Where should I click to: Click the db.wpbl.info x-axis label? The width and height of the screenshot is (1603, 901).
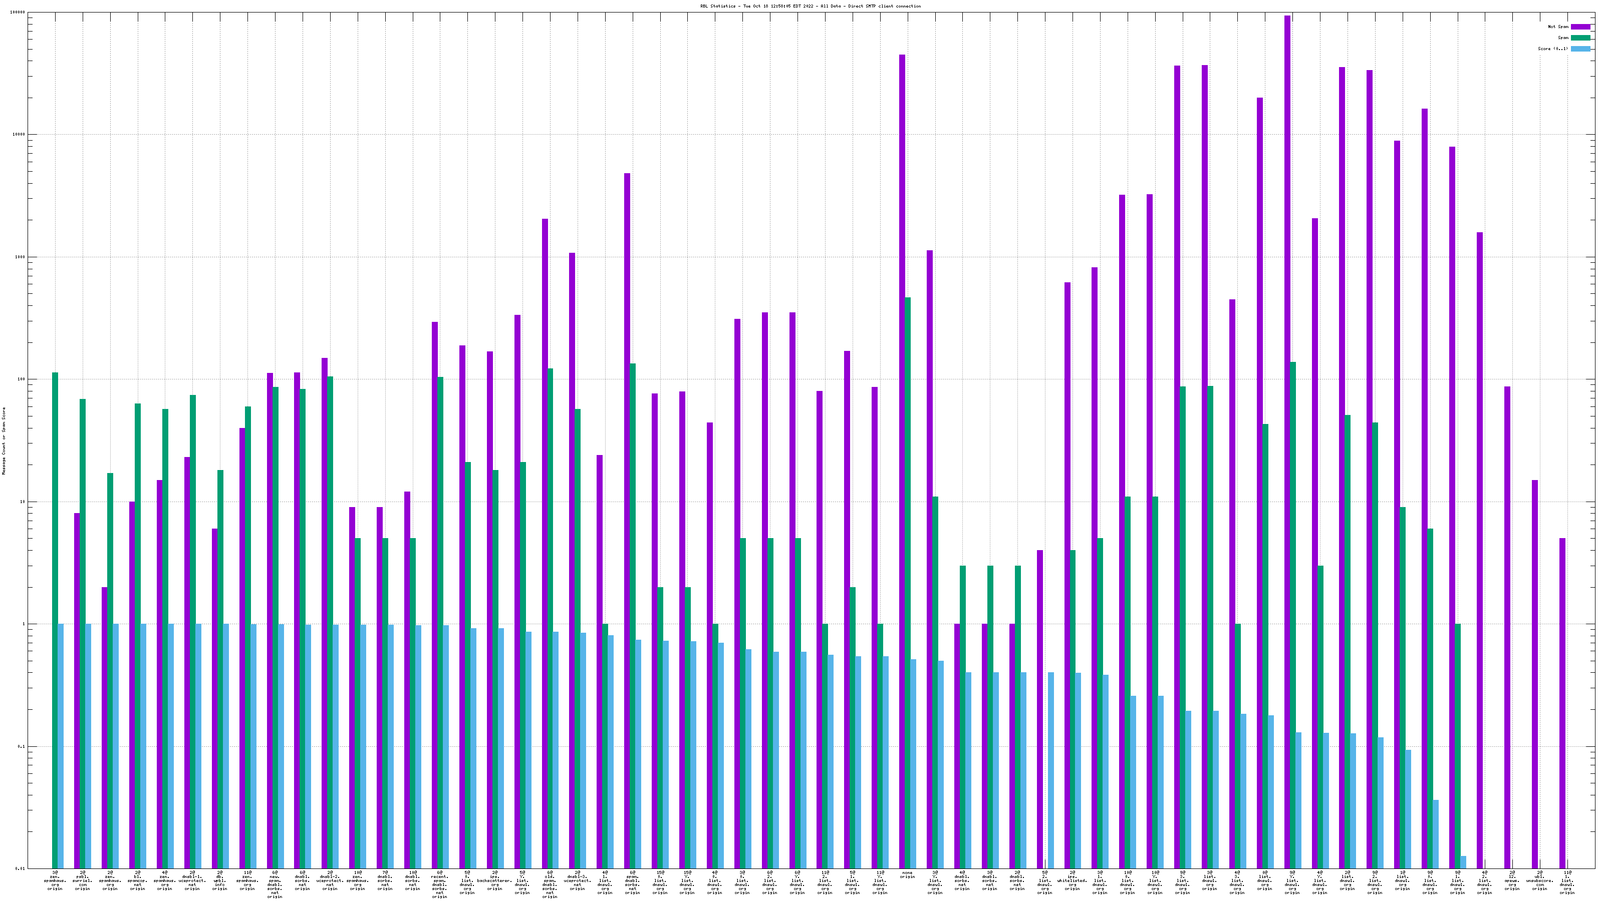tap(220, 880)
